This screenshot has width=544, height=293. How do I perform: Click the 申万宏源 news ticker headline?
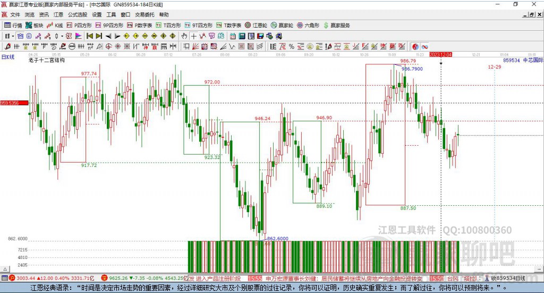pos(344,279)
